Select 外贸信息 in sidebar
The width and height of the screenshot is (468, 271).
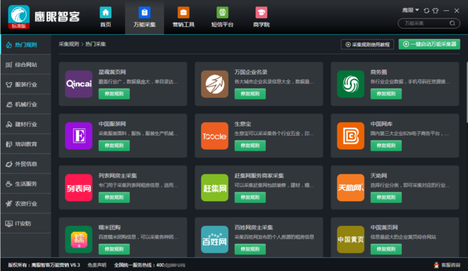pos(26,164)
